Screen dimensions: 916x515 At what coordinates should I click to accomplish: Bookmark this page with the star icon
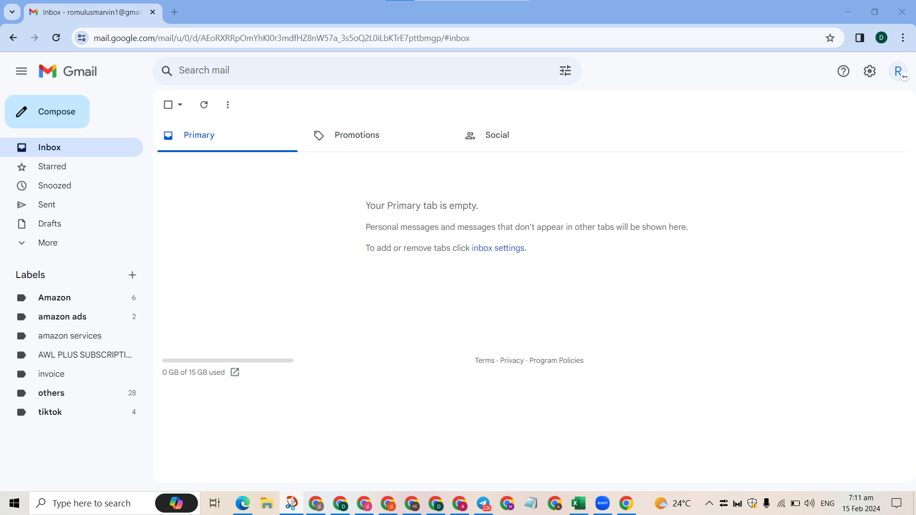click(830, 38)
